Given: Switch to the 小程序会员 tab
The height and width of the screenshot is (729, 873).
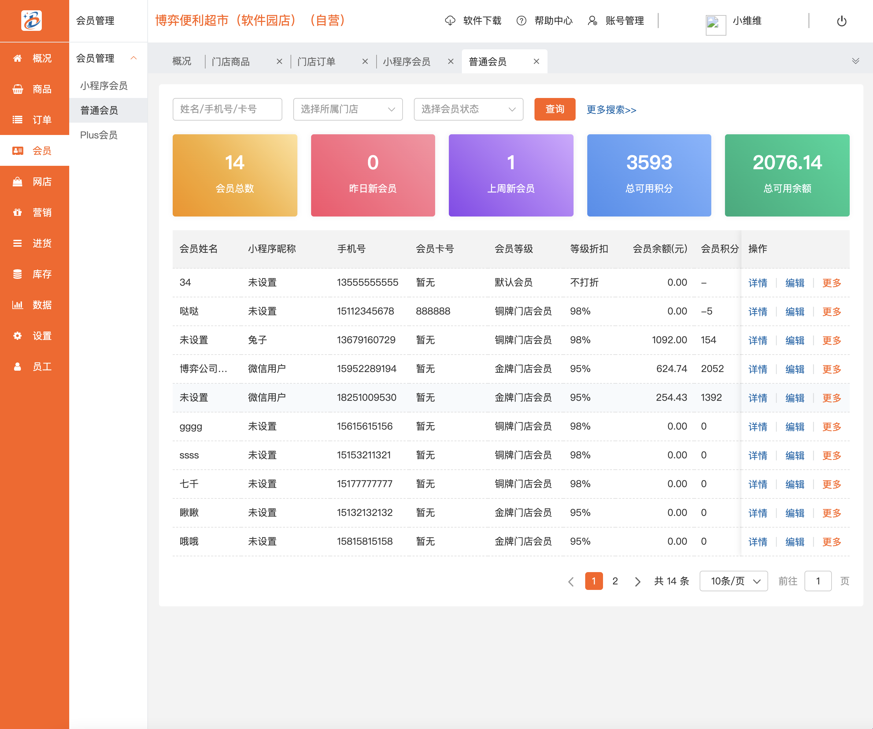Looking at the screenshot, I should tap(406, 61).
